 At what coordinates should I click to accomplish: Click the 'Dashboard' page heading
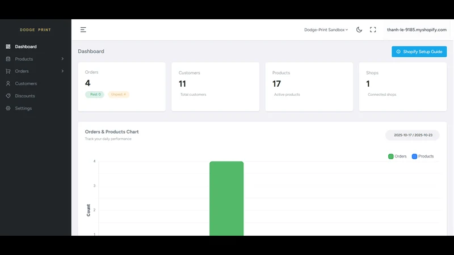coord(91,52)
